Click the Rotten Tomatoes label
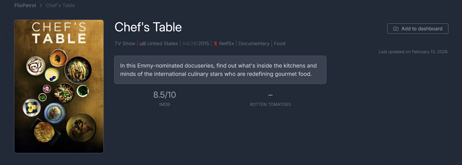Screen dimensions: 462x165 [270, 105]
